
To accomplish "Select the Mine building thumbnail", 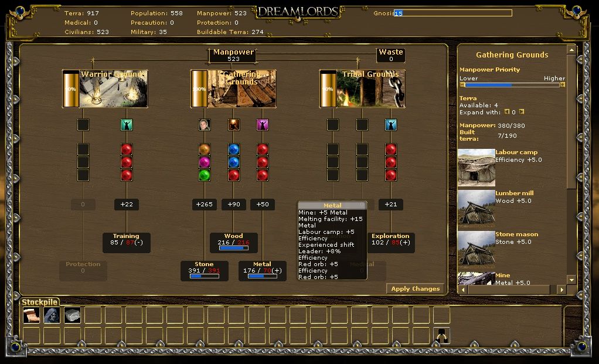I will click(477, 278).
